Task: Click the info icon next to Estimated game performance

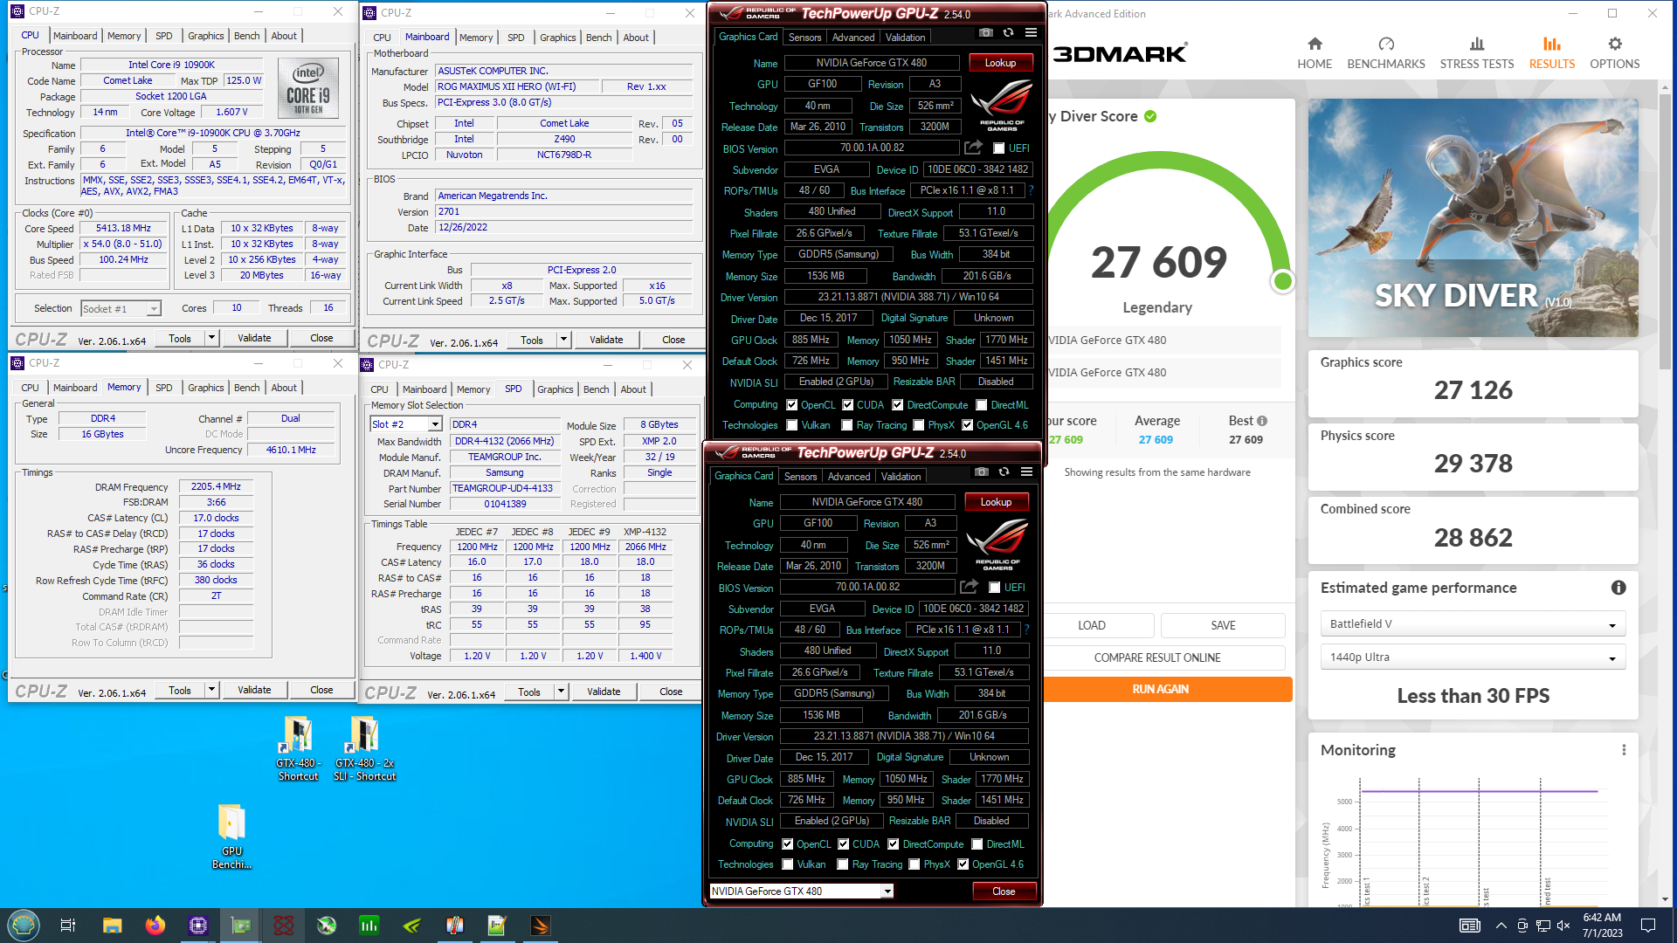Action: pos(1618,588)
